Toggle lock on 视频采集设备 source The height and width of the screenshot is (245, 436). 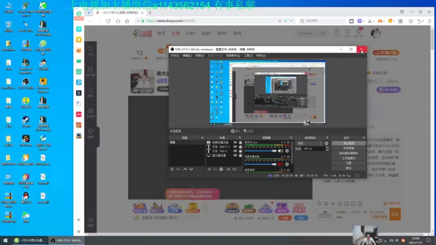pyautogui.click(x=240, y=142)
